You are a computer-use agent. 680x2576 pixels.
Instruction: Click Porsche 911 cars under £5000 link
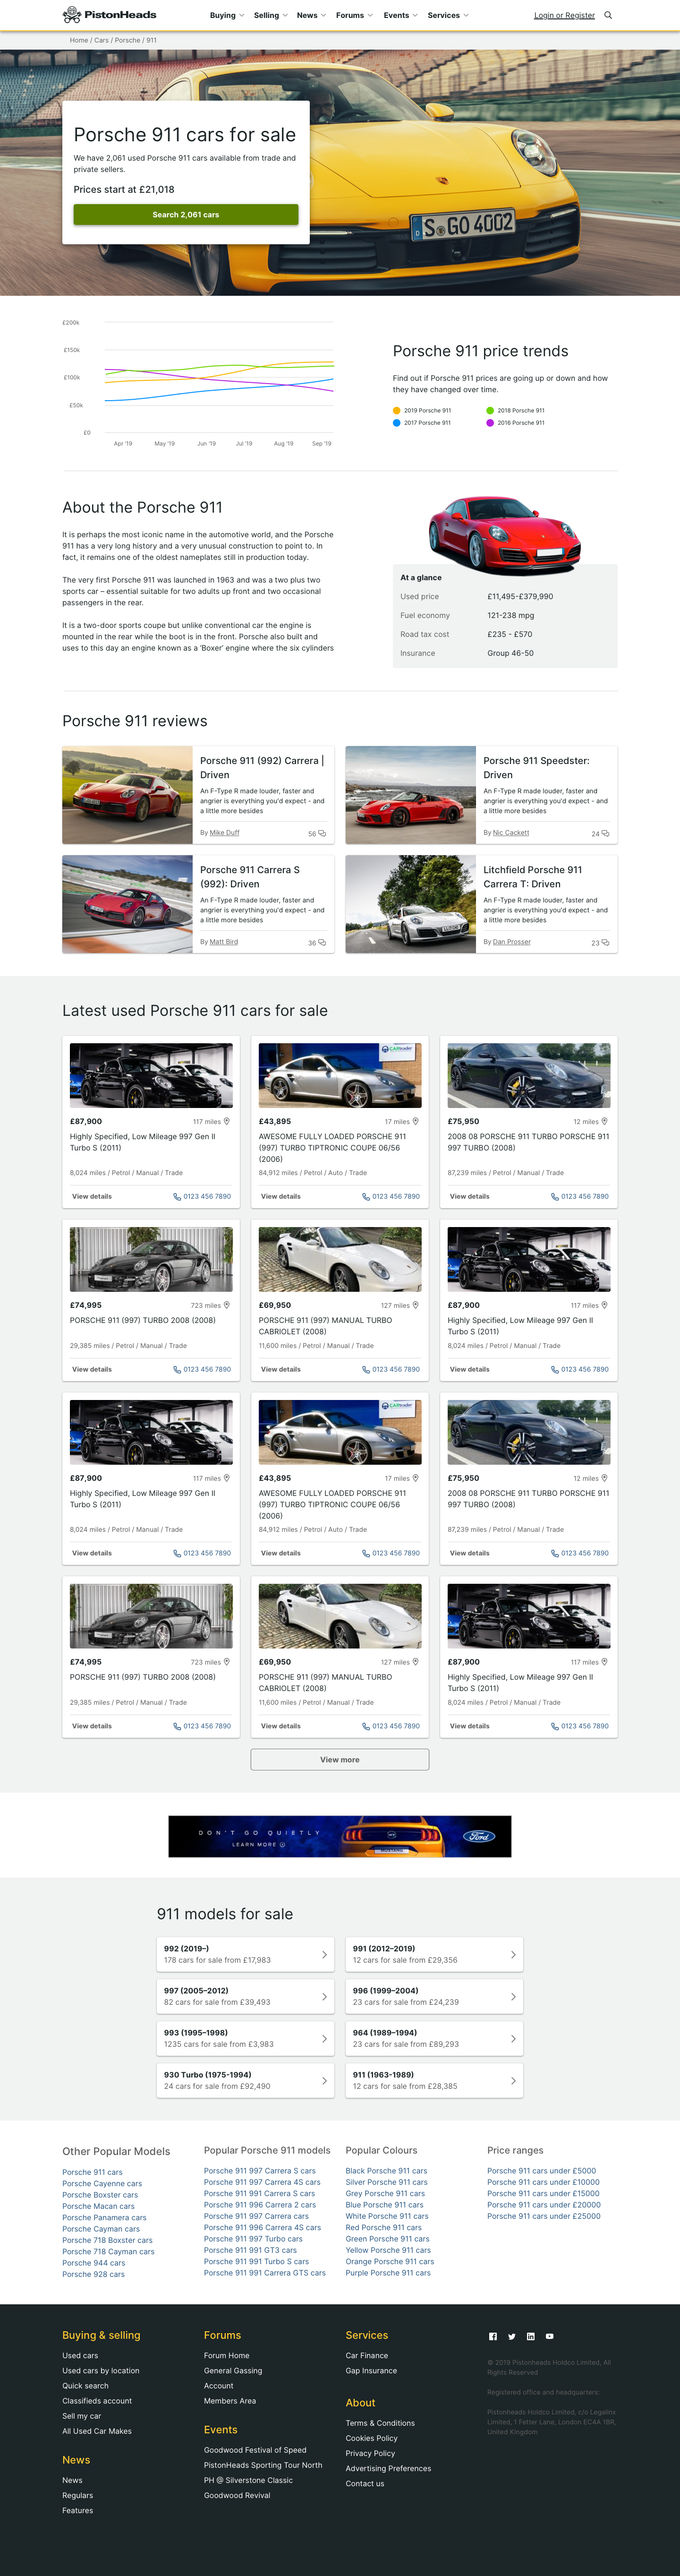[x=542, y=2170]
